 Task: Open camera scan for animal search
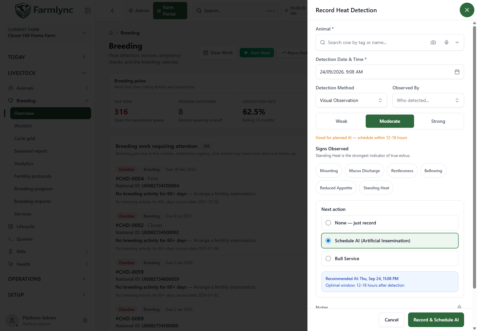coord(433,42)
